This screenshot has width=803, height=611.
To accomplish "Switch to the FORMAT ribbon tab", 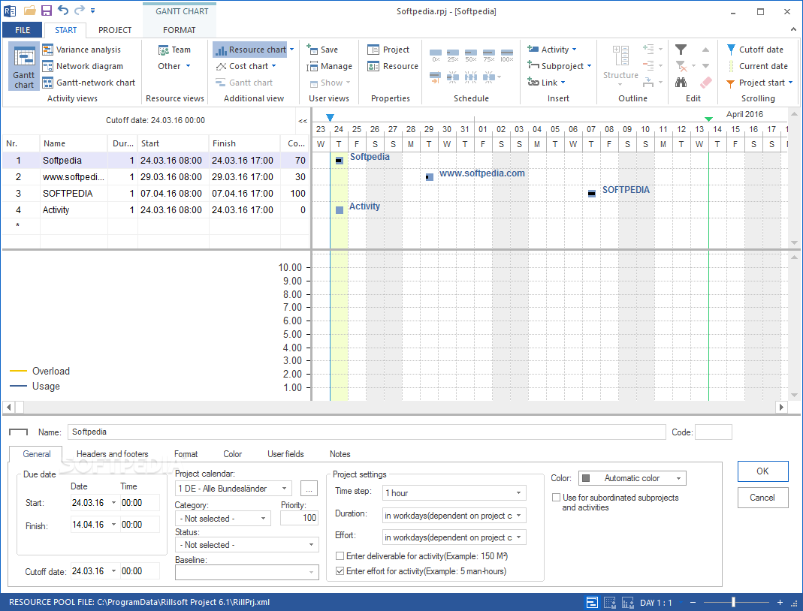I will [x=180, y=30].
